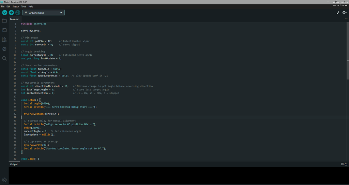The width and height of the screenshot is (349, 185).
Task: Open the Debug sidebar panel
Action: pos(4,49)
